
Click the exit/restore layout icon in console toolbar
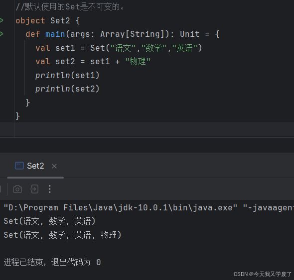coord(34,189)
